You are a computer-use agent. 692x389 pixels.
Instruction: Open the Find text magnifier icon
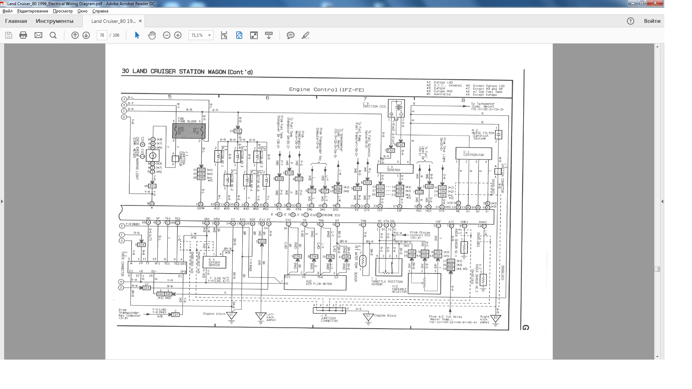(53, 35)
